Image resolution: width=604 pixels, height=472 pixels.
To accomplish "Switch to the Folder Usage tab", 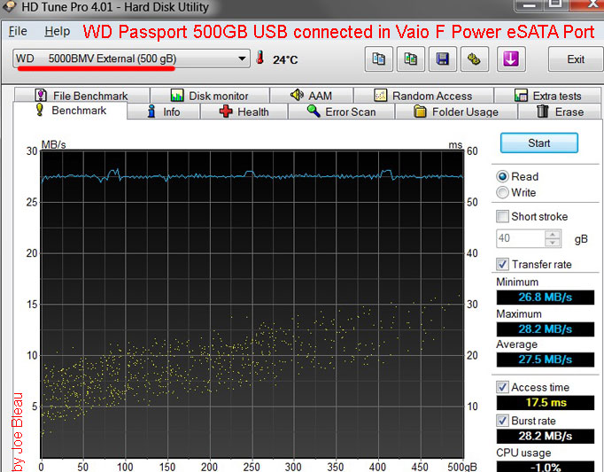I will coord(456,112).
